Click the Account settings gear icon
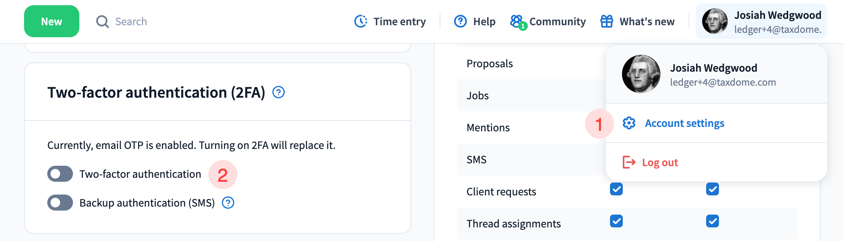This screenshot has width=844, height=241. [x=629, y=123]
